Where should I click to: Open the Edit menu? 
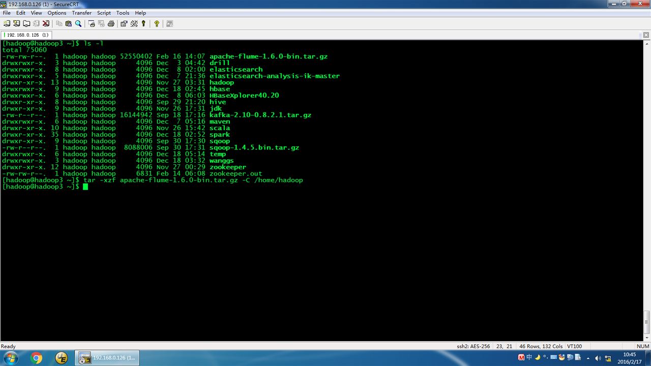pyautogui.click(x=21, y=13)
